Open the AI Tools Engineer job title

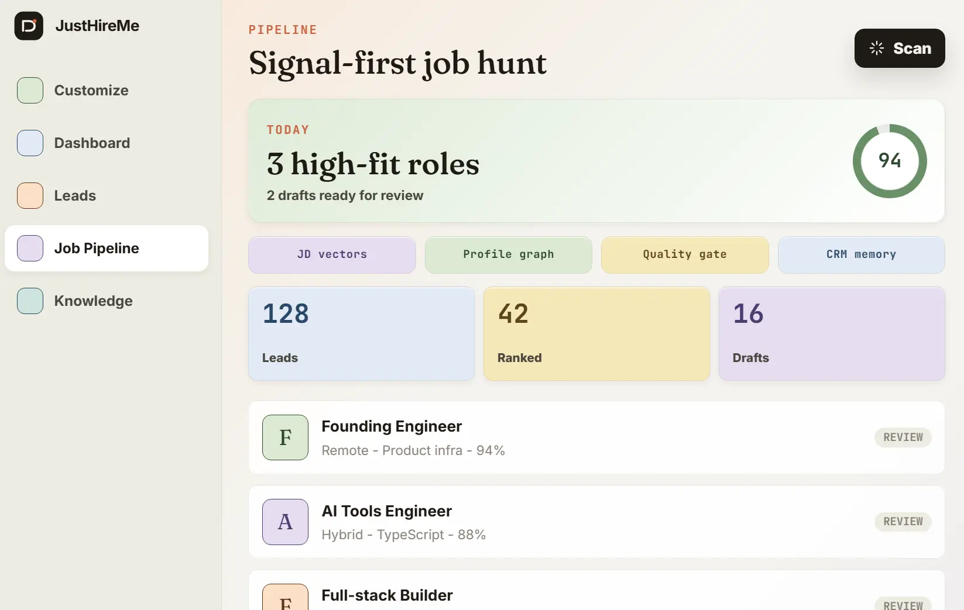pos(386,511)
